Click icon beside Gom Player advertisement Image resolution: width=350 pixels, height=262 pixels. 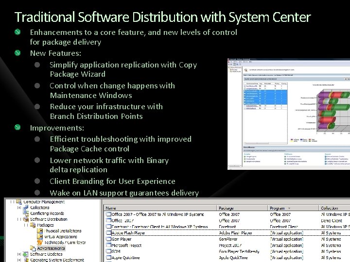pyautogui.click(x=108, y=239)
